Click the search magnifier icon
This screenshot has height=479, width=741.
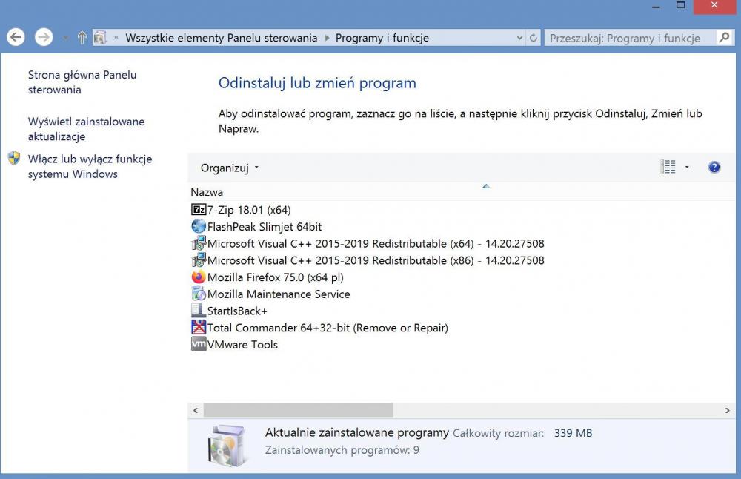pos(724,38)
